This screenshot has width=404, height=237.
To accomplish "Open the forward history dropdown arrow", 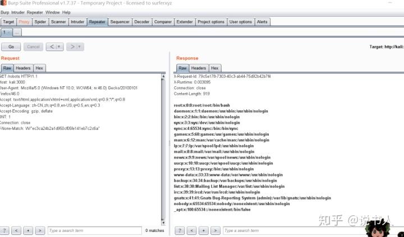I will pyautogui.click(x=80, y=47).
